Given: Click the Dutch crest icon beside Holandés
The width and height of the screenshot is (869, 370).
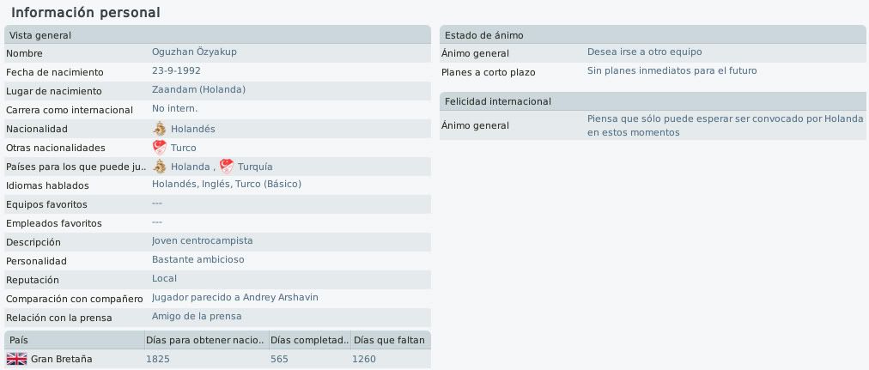Looking at the screenshot, I should tap(160, 129).
